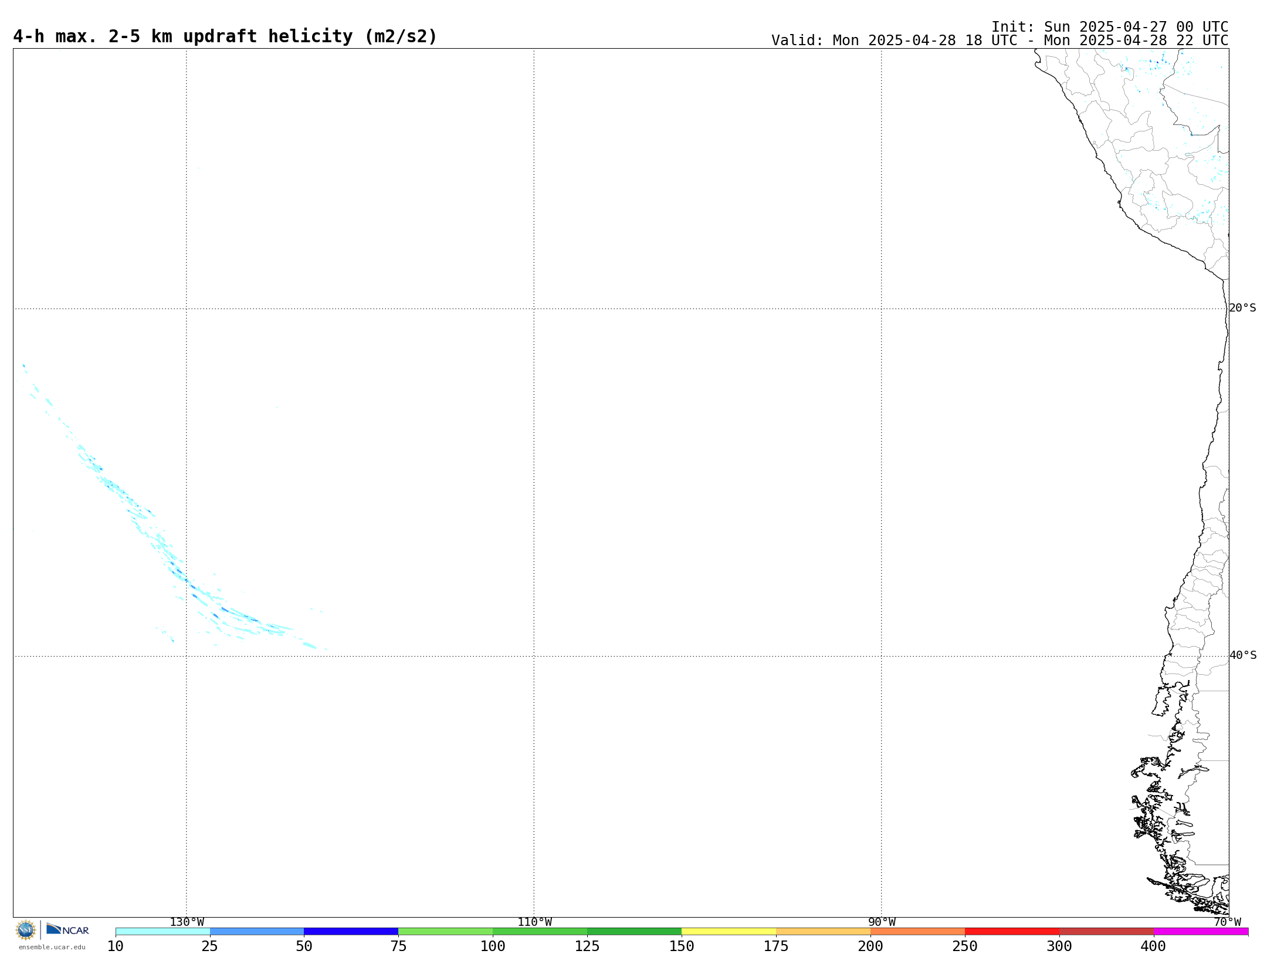Viewport: 1267px width, 954px height.
Task: Click the yellow 150-175 color swatch
Action: [729, 932]
